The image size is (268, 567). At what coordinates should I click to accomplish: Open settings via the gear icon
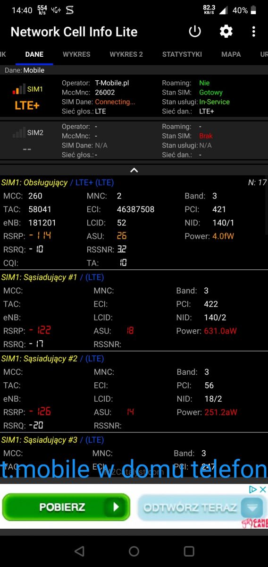click(x=226, y=32)
